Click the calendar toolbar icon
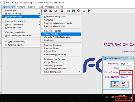The image size is (135, 102). (x=73, y=11)
